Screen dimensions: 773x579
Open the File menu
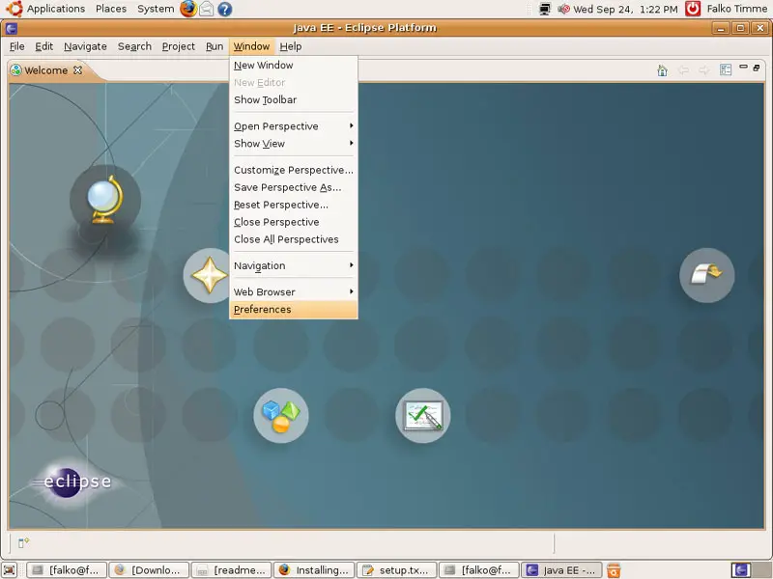point(16,46)
